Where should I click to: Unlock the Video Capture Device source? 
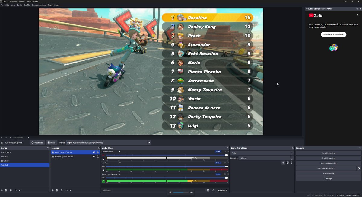point(98,157)
